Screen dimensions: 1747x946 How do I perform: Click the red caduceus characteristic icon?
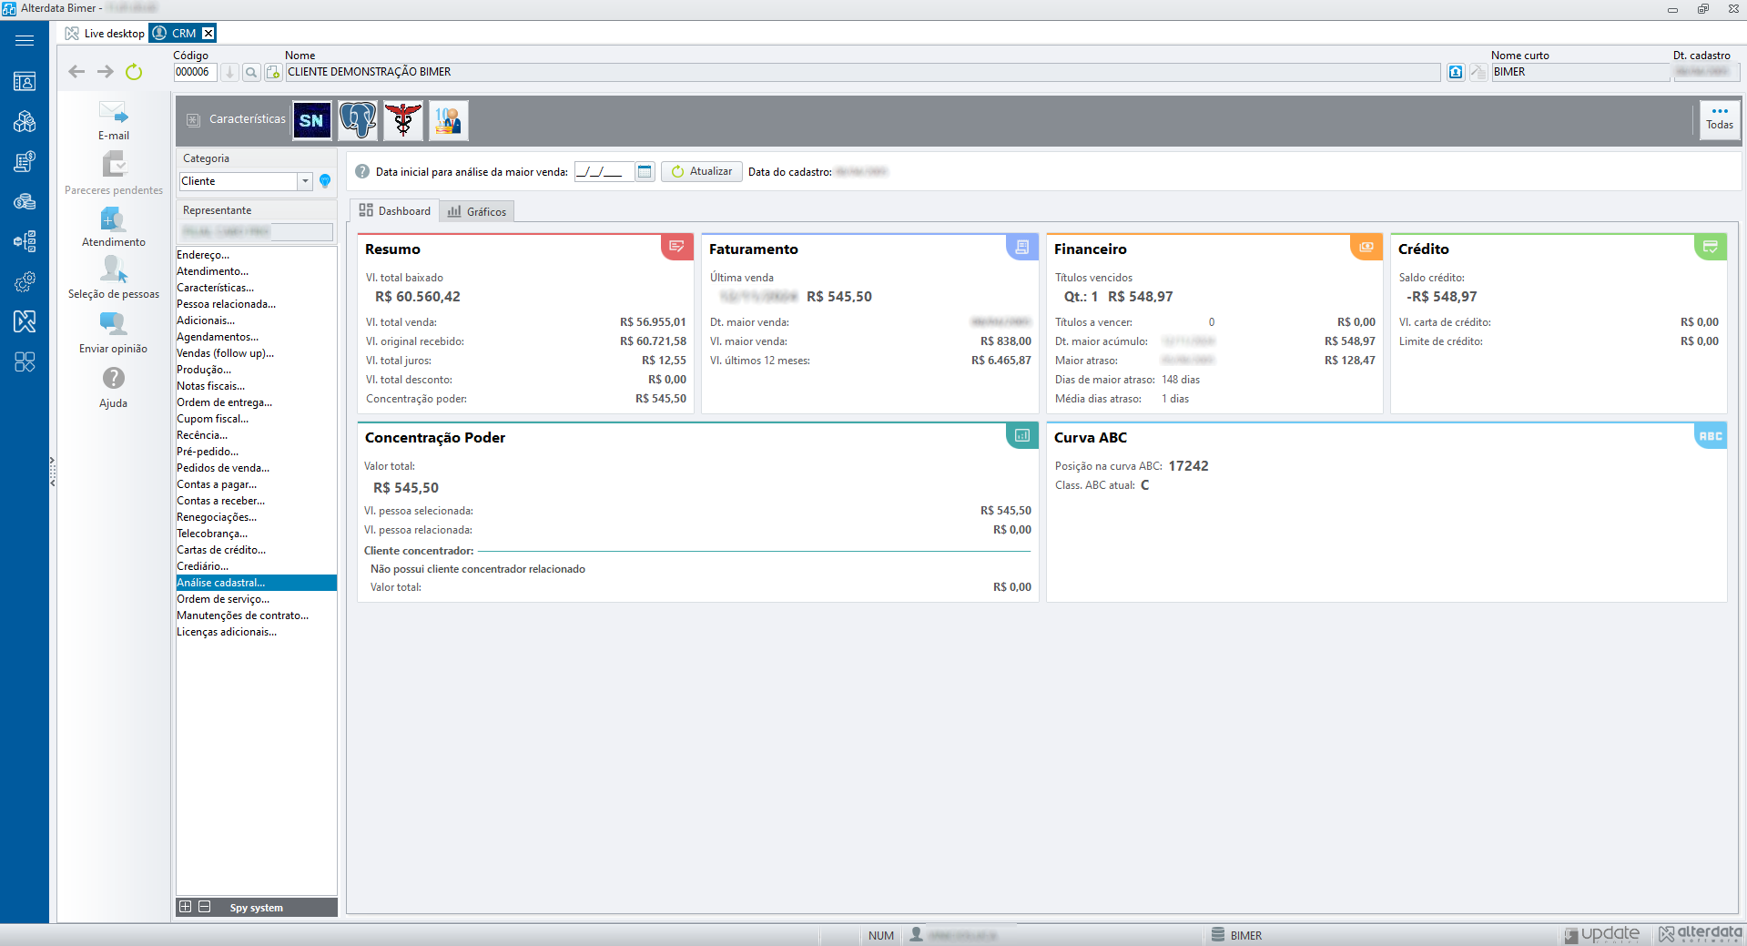(x=402, y=120)
